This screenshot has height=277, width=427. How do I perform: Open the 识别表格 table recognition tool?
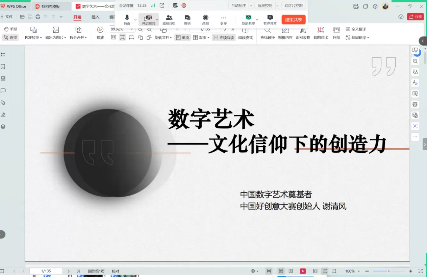303,33
